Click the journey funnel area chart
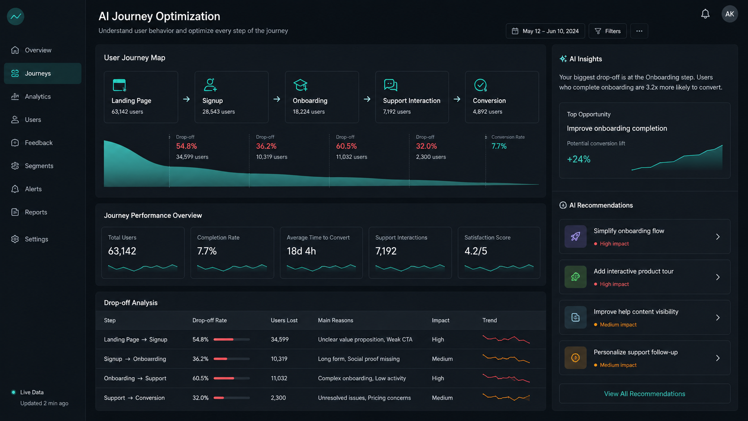 pos(321,164)
